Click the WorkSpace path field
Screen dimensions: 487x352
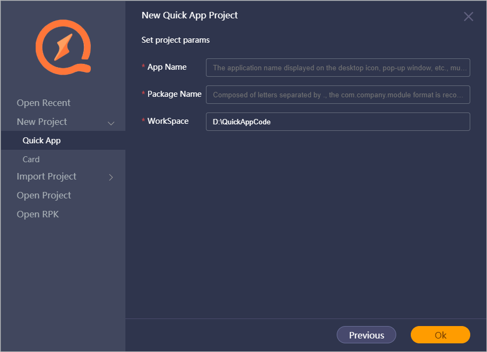(x=338, y=122)
